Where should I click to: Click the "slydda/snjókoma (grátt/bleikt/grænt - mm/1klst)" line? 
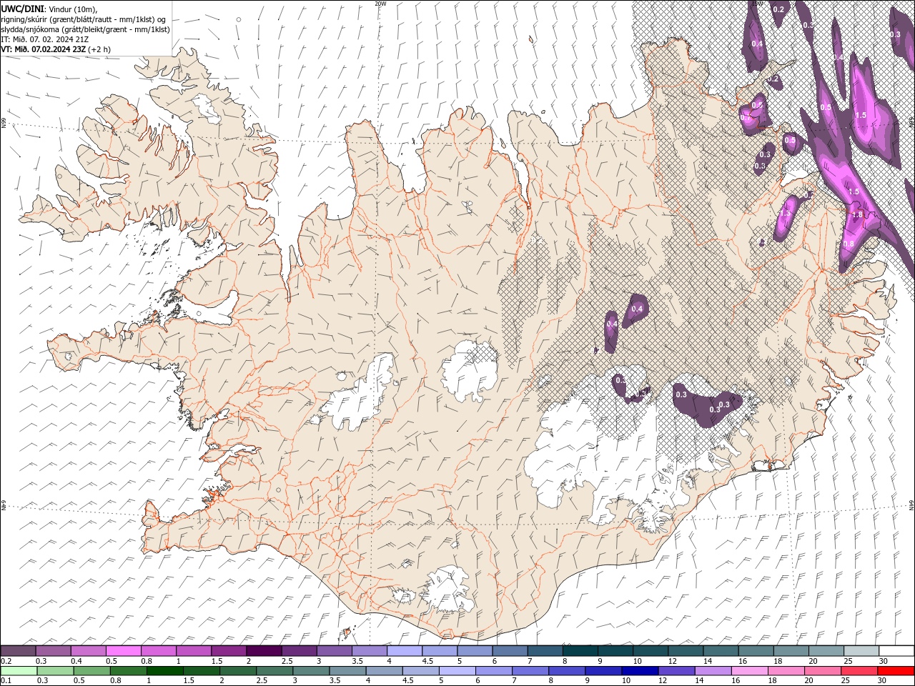click(86, 29)
